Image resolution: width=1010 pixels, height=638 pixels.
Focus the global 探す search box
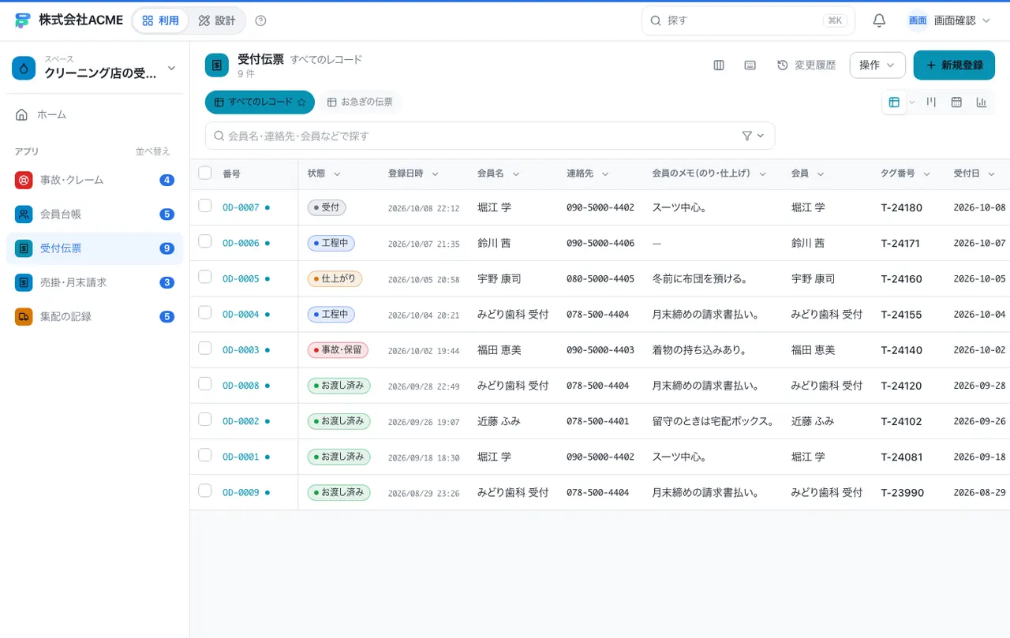pyautogui.click(x=748, y=21)
